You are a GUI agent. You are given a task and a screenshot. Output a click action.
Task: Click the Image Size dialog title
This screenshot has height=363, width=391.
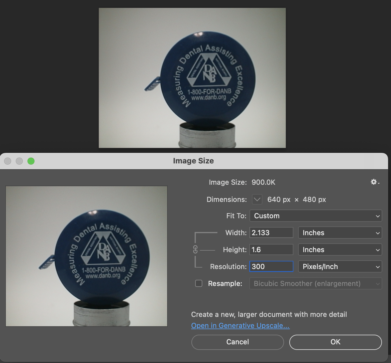coord(193,161)
